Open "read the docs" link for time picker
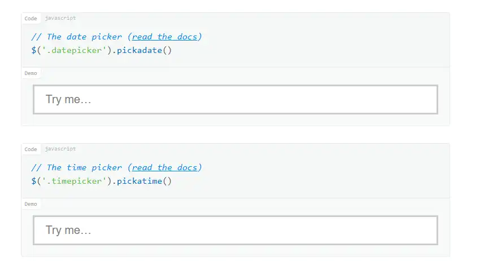Viewport: 484px width, 261px height. click(165, 167)
